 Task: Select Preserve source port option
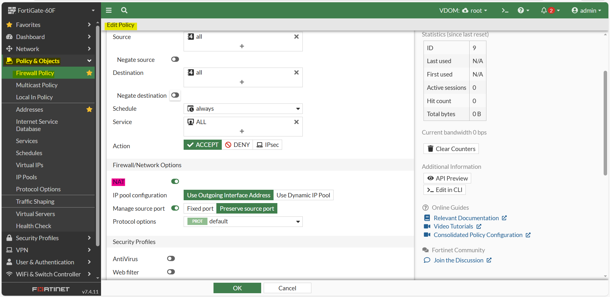247,208
